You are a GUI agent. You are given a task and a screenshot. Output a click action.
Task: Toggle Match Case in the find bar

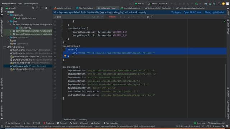pos(93,17)
